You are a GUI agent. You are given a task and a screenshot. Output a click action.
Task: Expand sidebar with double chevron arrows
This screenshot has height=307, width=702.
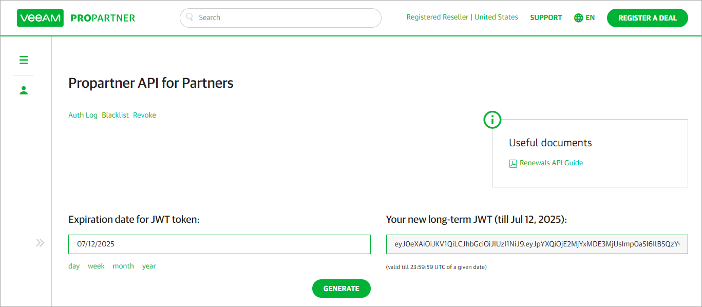click(x=40, y=243)
